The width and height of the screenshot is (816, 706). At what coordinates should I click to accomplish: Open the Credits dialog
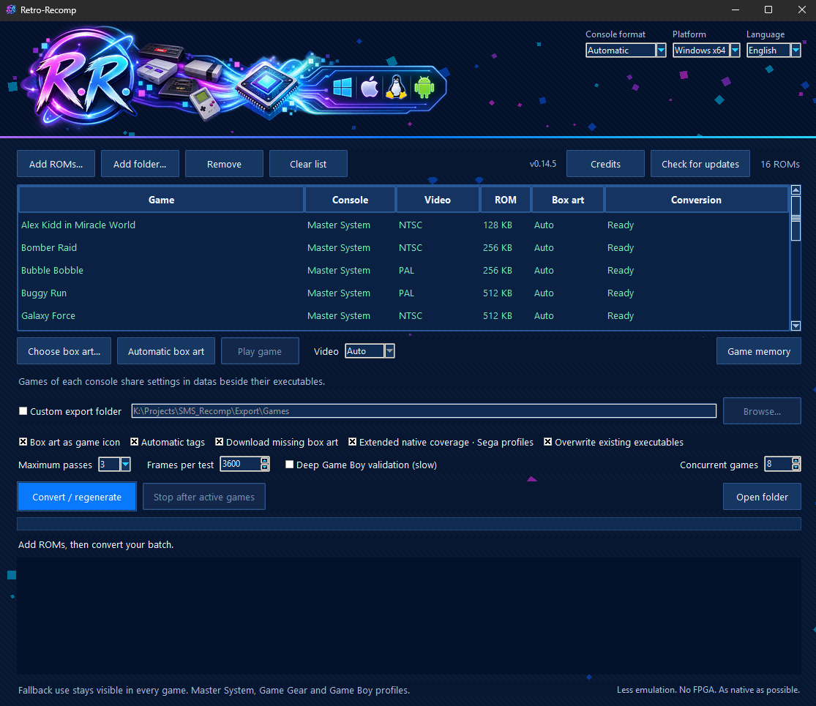[x=605, y=164]
